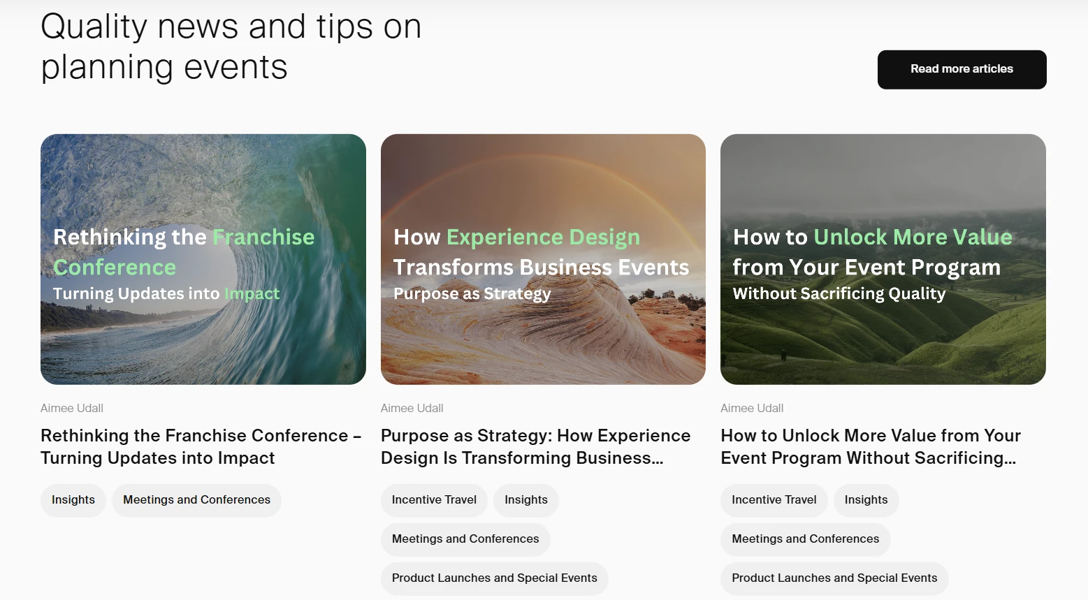
Task: Choose Product Launches tag under Purpose as Strategy
Action: pos(494,578)
